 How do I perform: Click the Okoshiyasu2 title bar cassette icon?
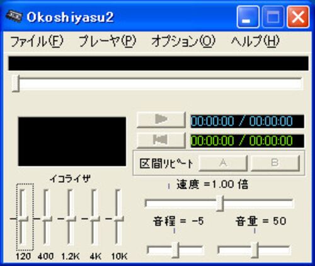(x=14, y=16)
